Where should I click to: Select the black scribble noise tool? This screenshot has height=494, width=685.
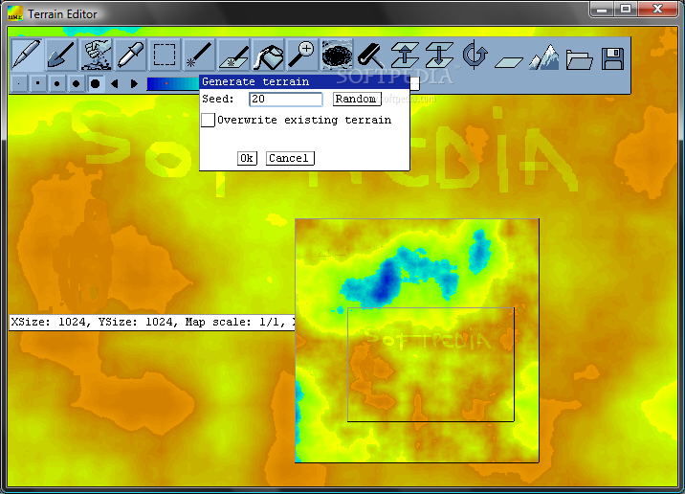[337, 55]
